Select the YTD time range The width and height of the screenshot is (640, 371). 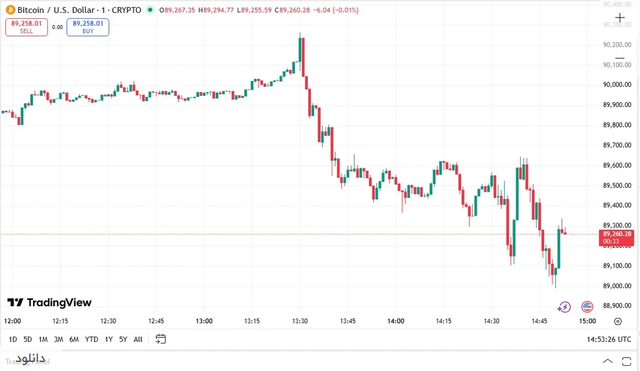[x=91, y=339]
